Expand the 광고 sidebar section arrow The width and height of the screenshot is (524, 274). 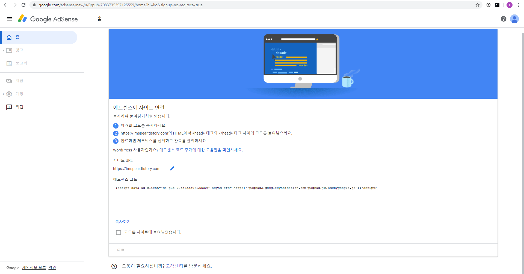click(x=4, y=50)
